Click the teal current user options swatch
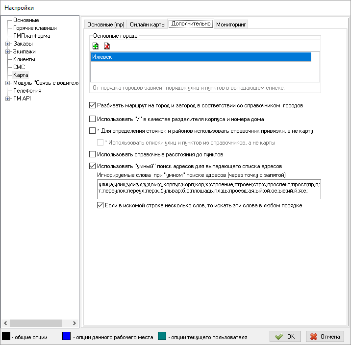This screenshot has width=351, height=345. click(163, 336)
